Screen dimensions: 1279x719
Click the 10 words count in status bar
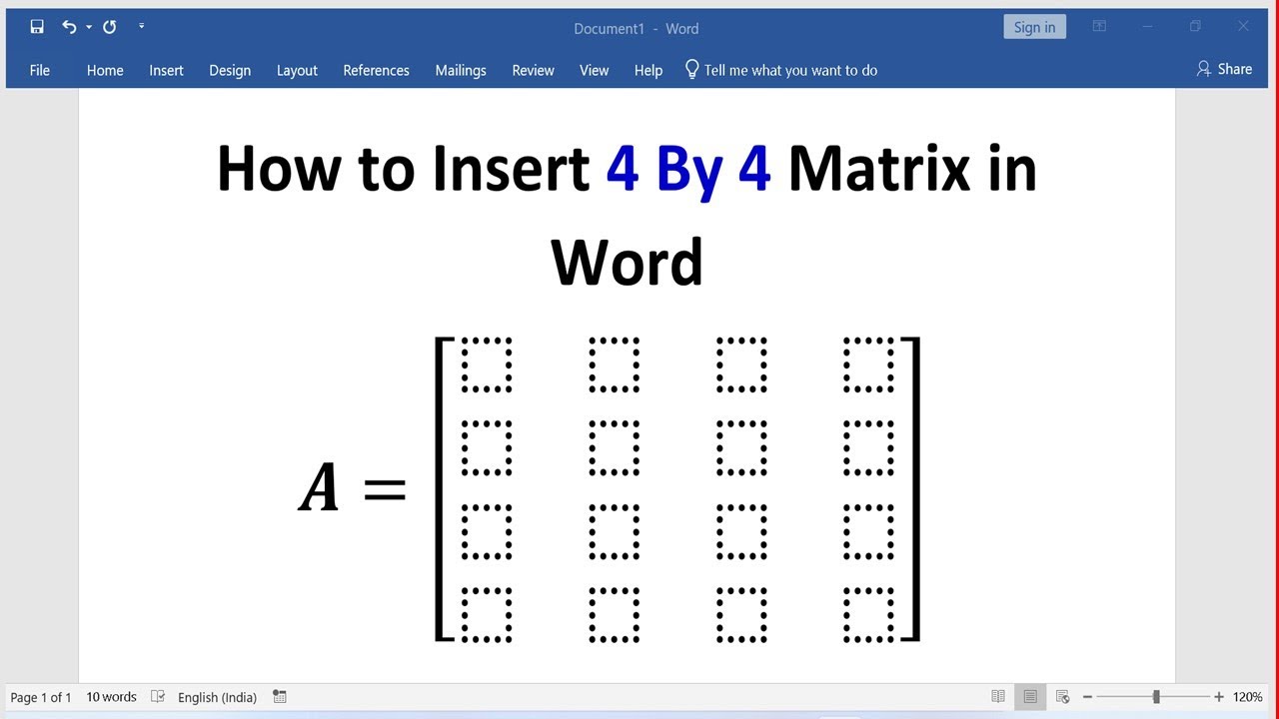(x=111, y=697)
